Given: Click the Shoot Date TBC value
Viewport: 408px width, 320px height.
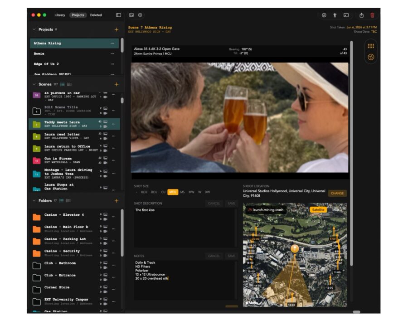Looking at the screenshot, I should pyautogui.click(x=374, y=32).
